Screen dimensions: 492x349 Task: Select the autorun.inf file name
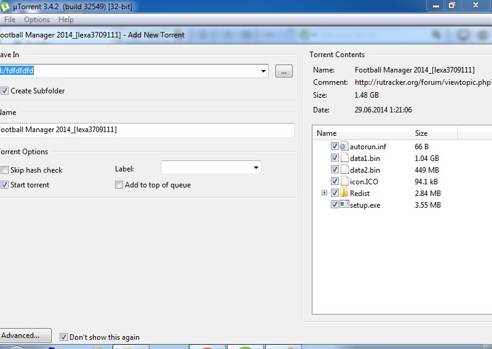[x=368, y=146]
